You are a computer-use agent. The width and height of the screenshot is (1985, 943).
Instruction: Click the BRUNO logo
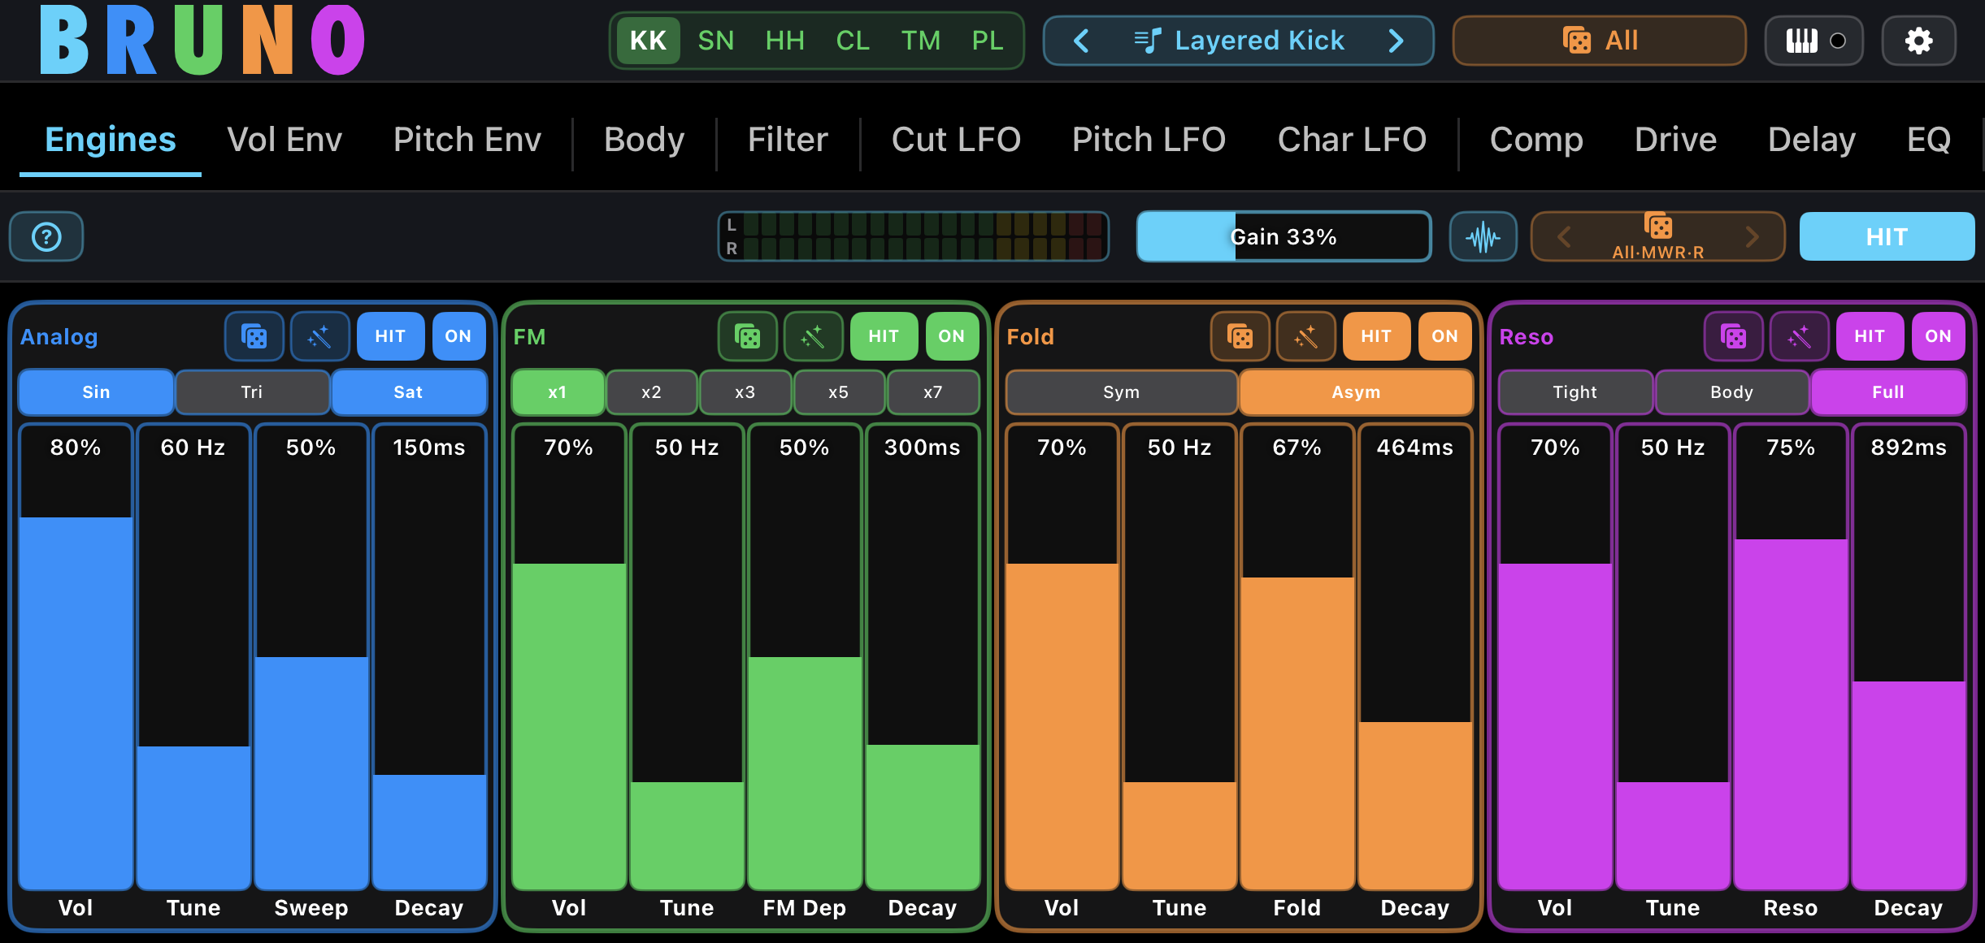click(x=202, y=41)
